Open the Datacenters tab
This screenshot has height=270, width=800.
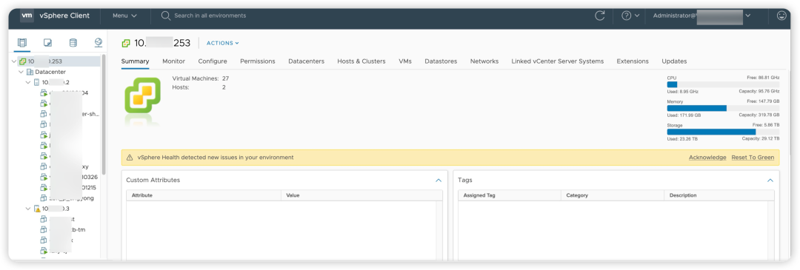point(306,61)
